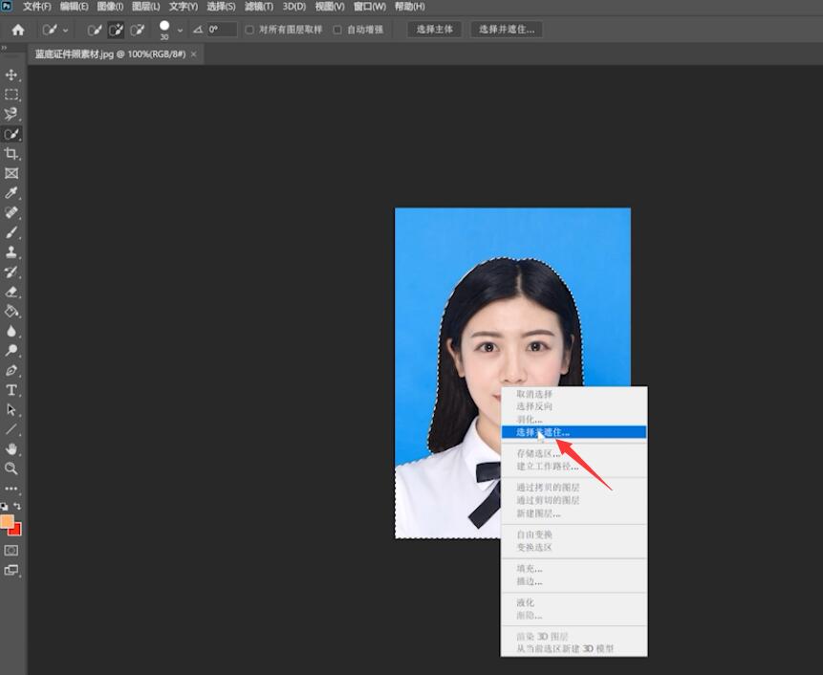This screenshot has width=823, height=675.
Task: Choose 羽化... in the context menu
Action: pyautogui.click(x=574, y=420)
